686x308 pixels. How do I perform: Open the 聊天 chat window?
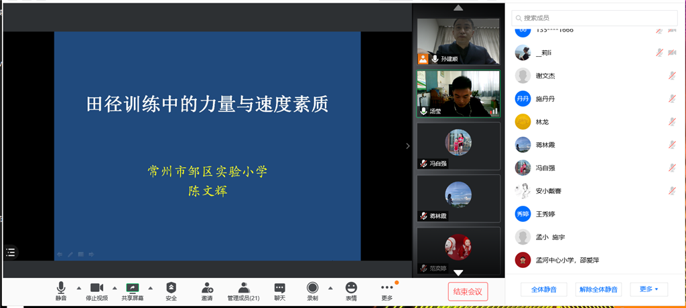(279, 288)
